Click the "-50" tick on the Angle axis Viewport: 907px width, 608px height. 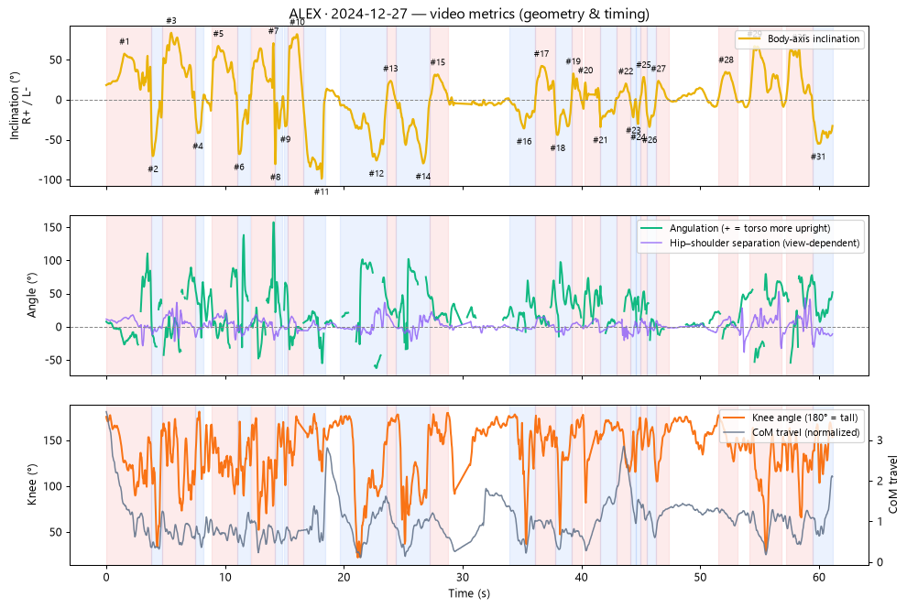(x=53, y=360)
